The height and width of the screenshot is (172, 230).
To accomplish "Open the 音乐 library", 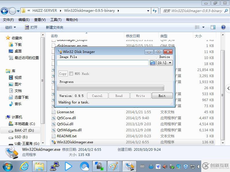I will (18, 104).
